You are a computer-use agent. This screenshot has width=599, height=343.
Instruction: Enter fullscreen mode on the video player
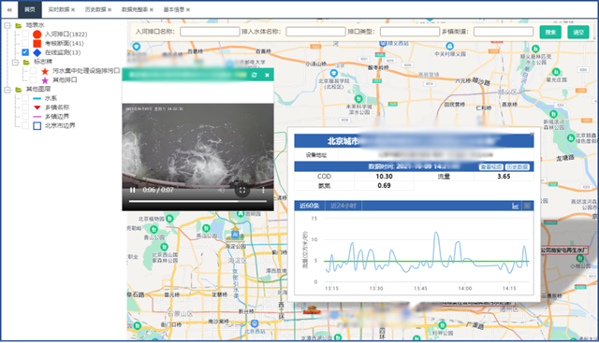(242, 190)
